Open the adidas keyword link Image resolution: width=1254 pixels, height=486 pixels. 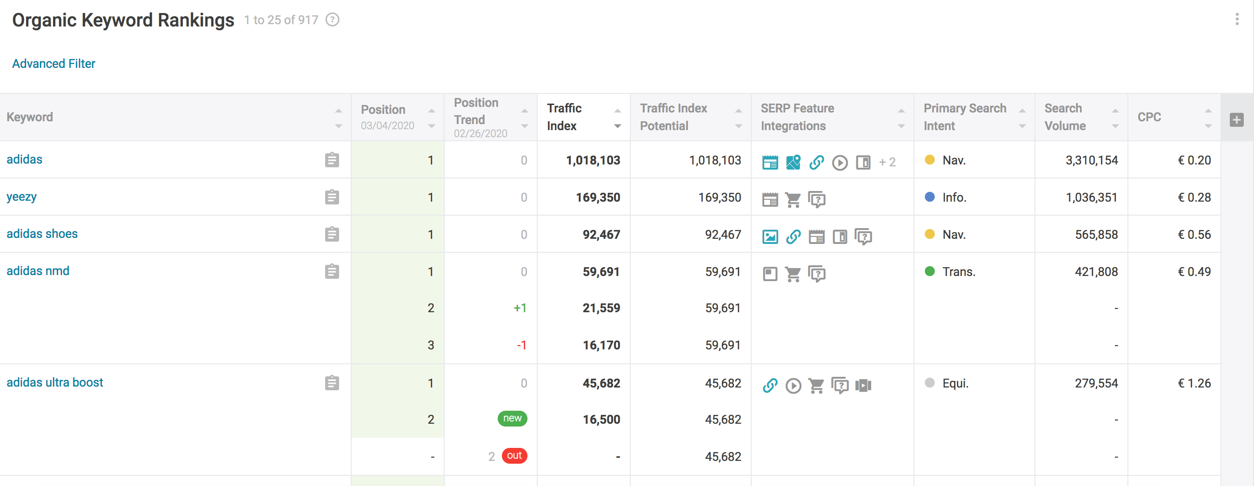(x=24, y=159)
